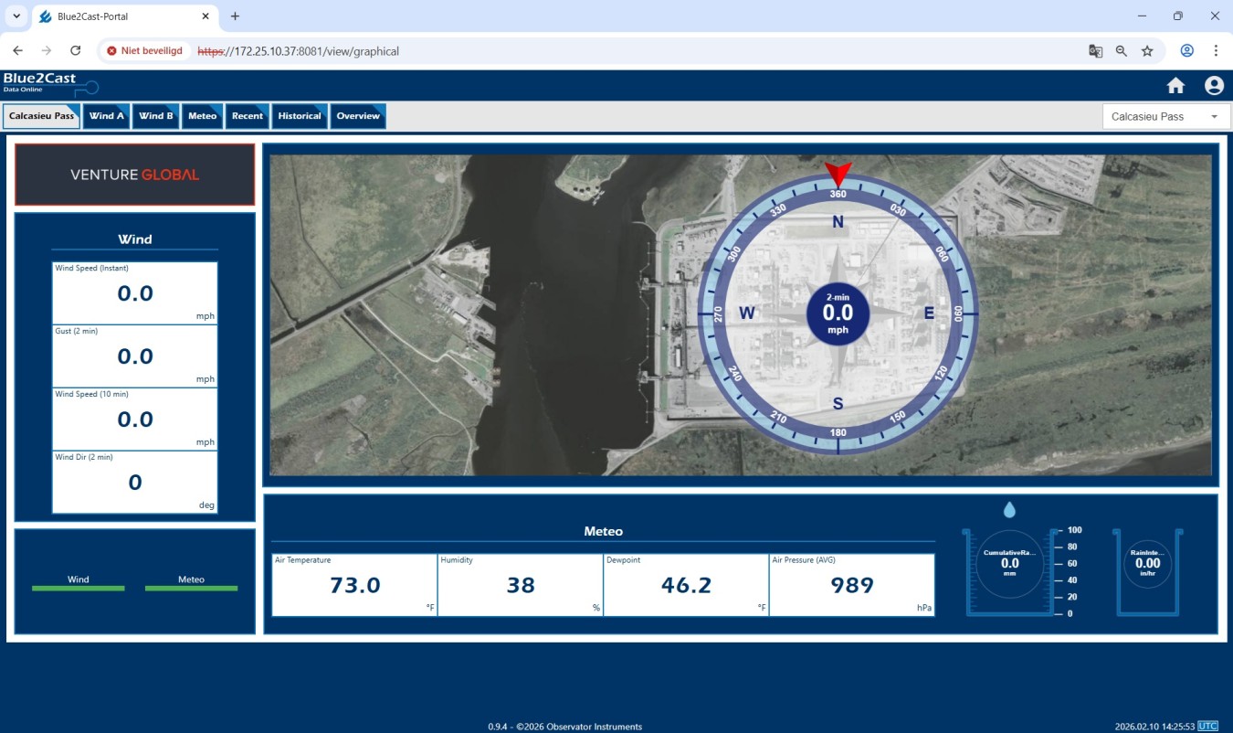
Task: Toggle the UTC time zone label
Action: tap(1207, 727)
